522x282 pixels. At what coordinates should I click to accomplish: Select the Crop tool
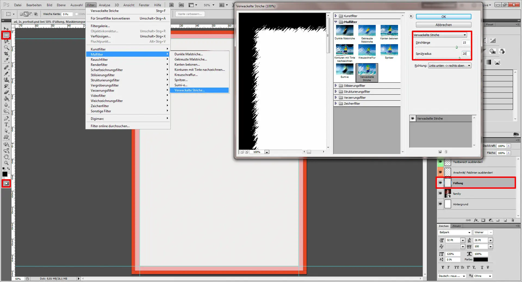tap(6, 54)
